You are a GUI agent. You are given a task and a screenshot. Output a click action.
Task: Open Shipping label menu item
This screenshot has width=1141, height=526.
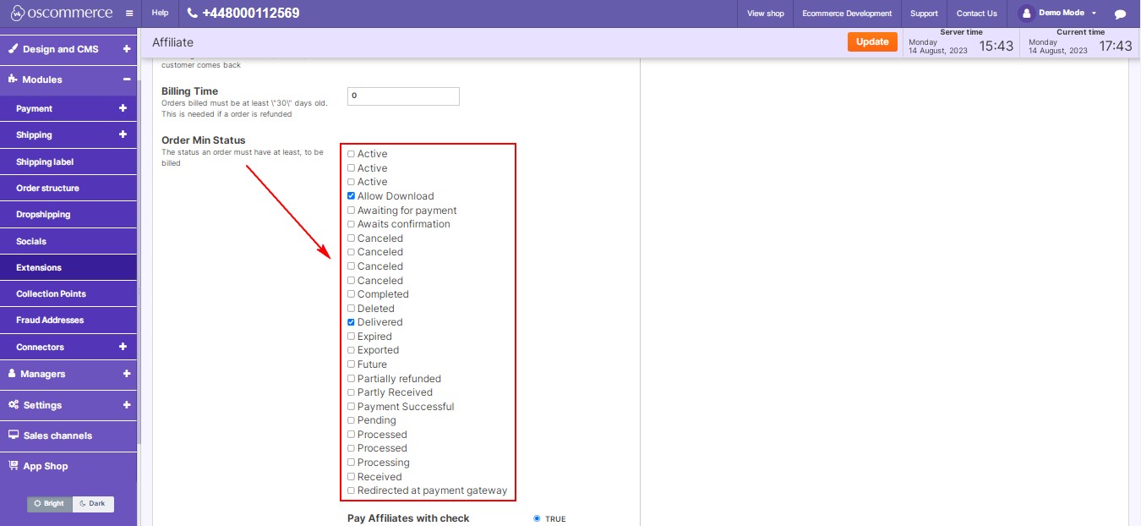tap(68, 162)
